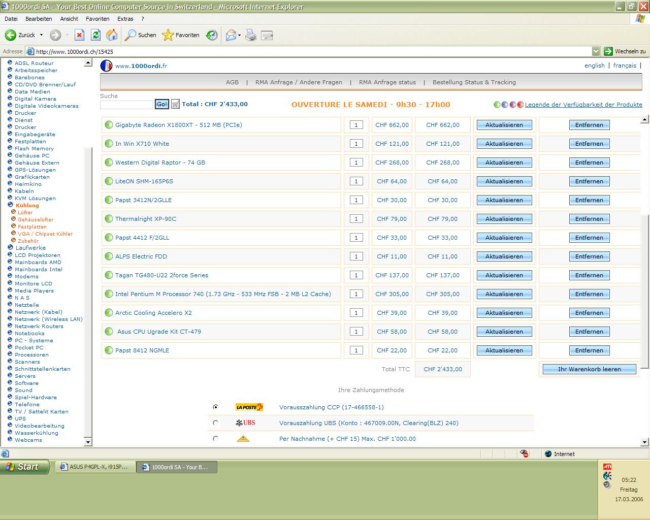The image size is (650, 520).
Task: Open the Zurück button history dropdown
Action: pos(42,35)
